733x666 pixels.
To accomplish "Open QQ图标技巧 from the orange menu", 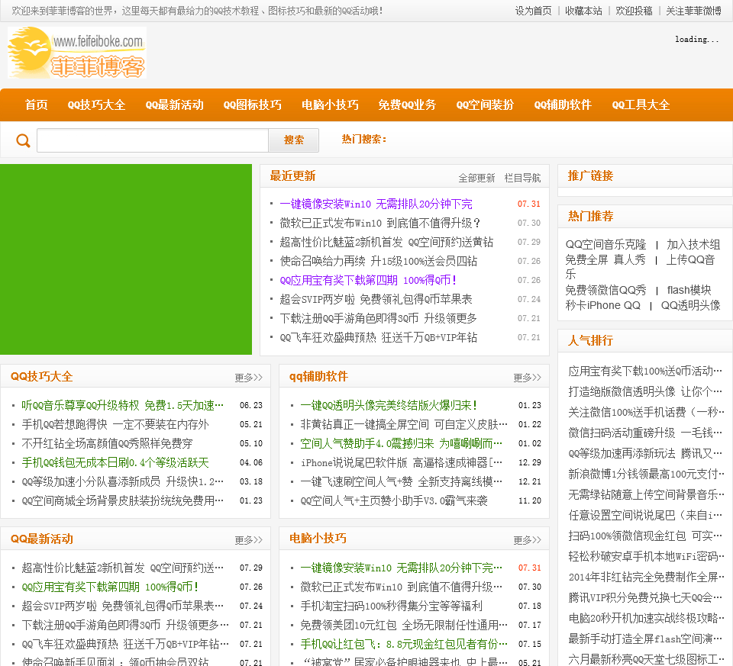I will [x=252, y=105].
